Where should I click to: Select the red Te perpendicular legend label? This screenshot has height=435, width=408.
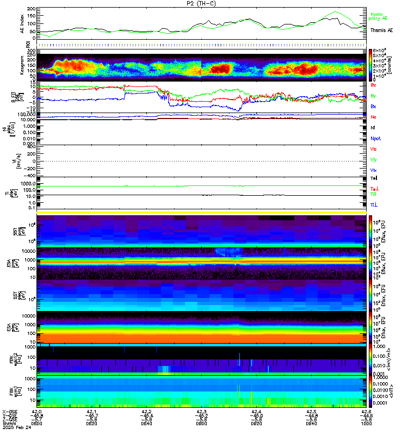tap(374, 189)
